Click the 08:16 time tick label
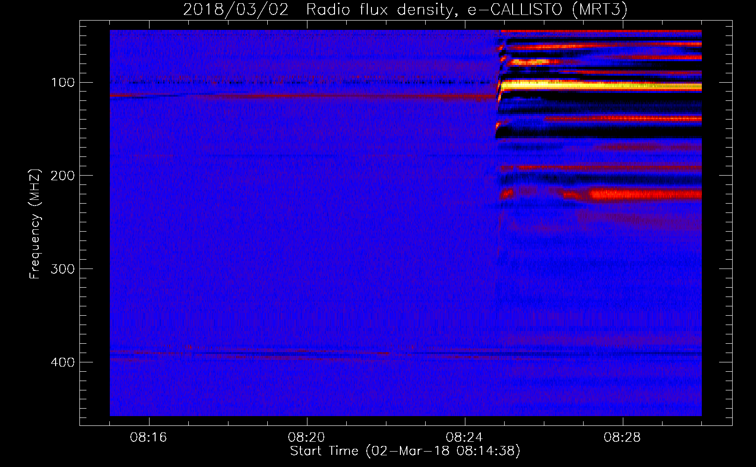756x467 pixels. click(x=149, y=438)
